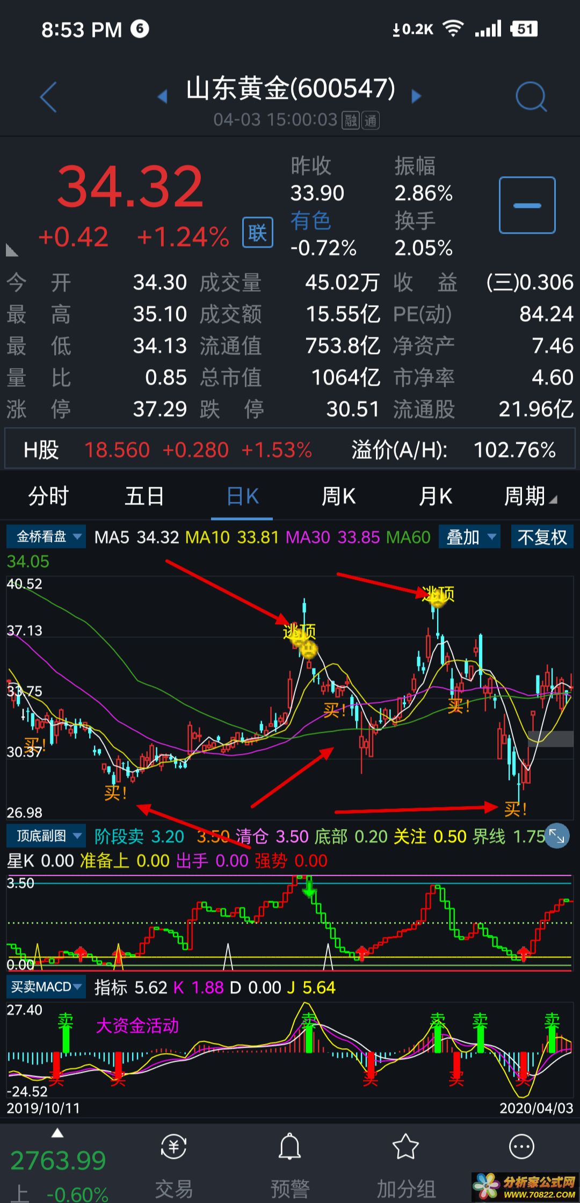Tap the back arrow icon
This screenshot has width=580, height=1203.
pyautogui.click(x=49, y=97)
